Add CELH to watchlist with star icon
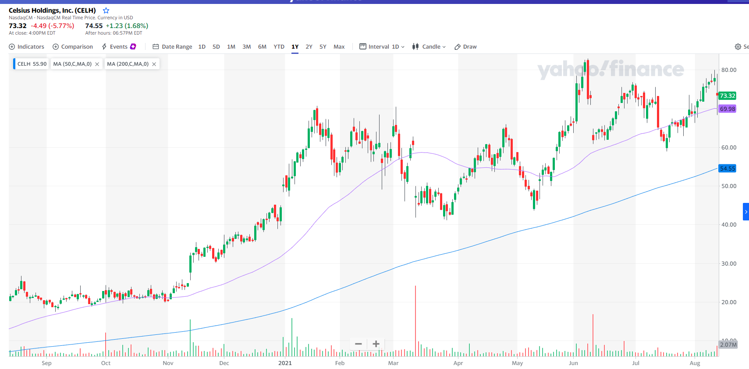The width and height of the screenshot is (749, 369). (x=106, y=11)
